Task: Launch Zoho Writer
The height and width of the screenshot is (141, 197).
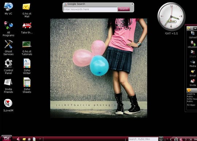Action: click(27, 66)
